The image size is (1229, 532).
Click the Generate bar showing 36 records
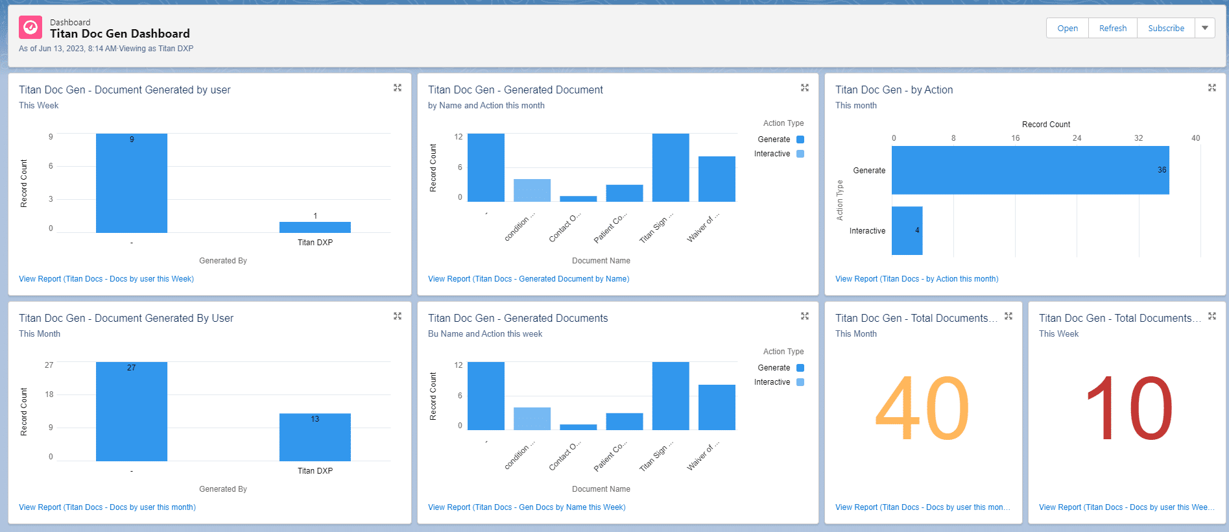tap(1030, 170)
